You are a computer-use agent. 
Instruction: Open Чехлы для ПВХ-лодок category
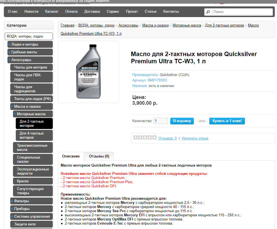(x=32, y=77)
